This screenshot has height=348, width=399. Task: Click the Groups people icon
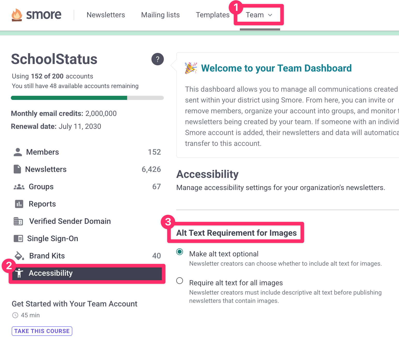tap(19, 187)
